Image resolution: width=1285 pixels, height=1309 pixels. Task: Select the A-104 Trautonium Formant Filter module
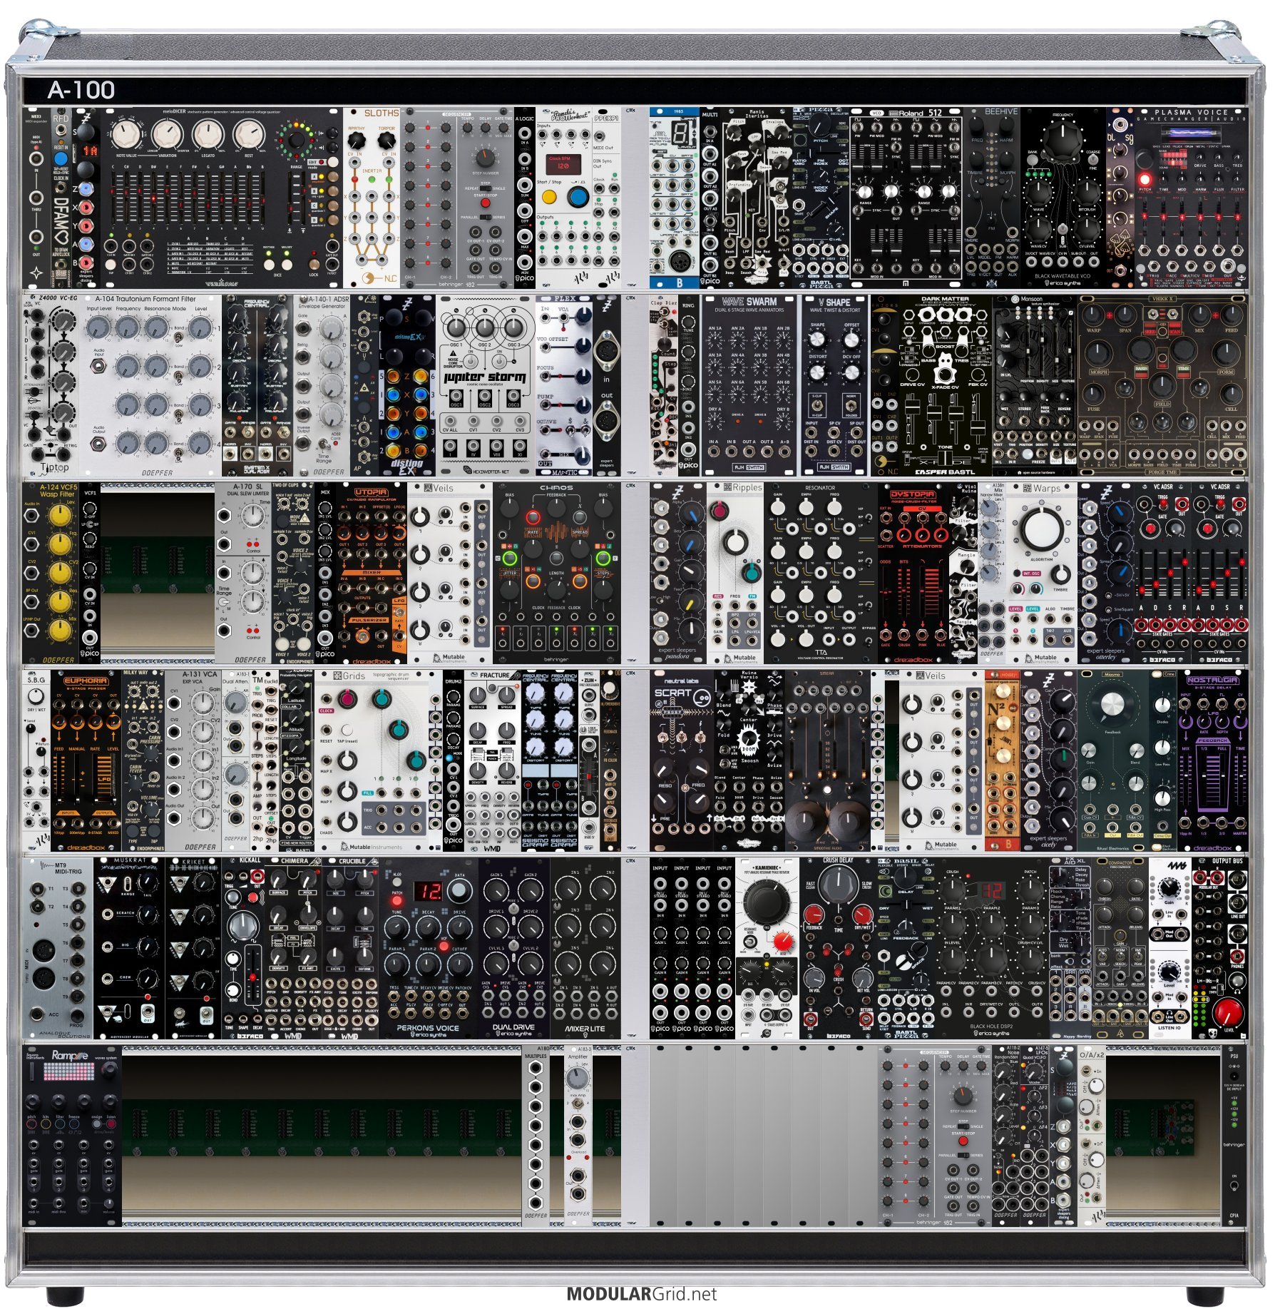point(150,385)
